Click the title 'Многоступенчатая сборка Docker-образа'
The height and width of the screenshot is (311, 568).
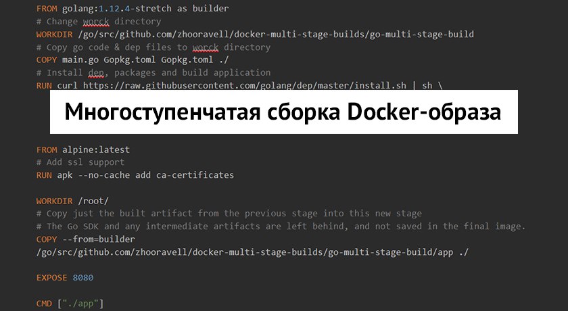[x=283, y=112]
